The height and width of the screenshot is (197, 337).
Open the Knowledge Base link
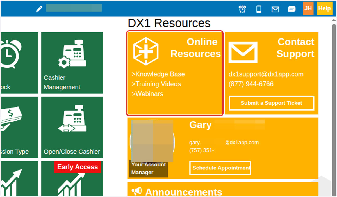coord(158,74)
